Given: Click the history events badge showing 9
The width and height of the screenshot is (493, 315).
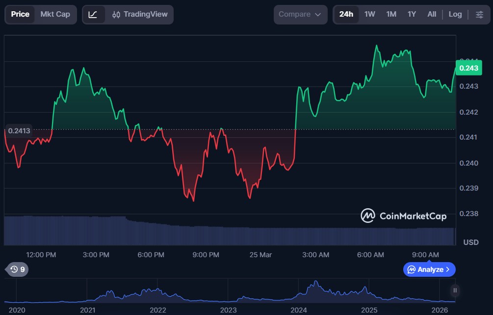Looking at the screenshot, I should (x=17, y=269).
